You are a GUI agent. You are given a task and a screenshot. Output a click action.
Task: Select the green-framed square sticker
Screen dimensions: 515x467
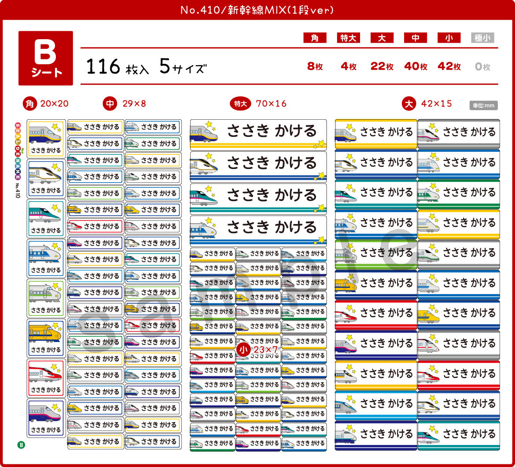pos(46,298)
